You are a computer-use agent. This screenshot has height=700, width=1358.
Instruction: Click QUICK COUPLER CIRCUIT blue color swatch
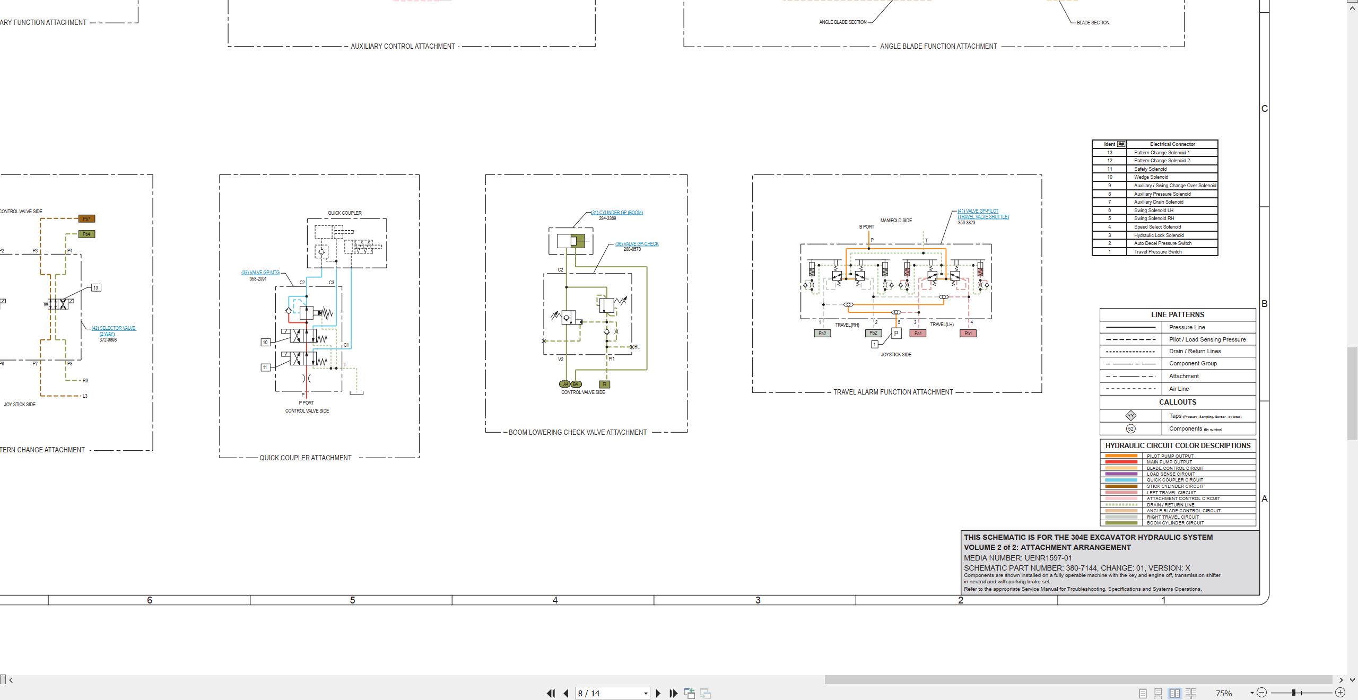1121,480
